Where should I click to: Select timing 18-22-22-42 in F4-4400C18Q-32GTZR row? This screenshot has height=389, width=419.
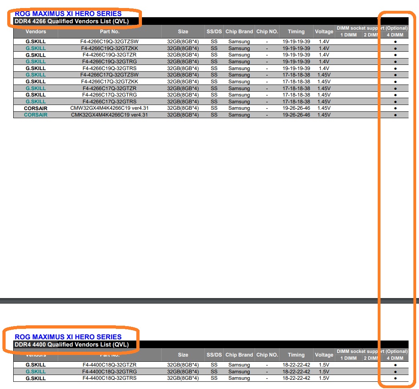tap(296, 365)
